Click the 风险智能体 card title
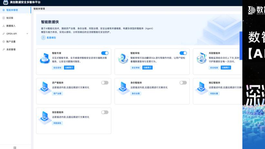 pos(215,53)
